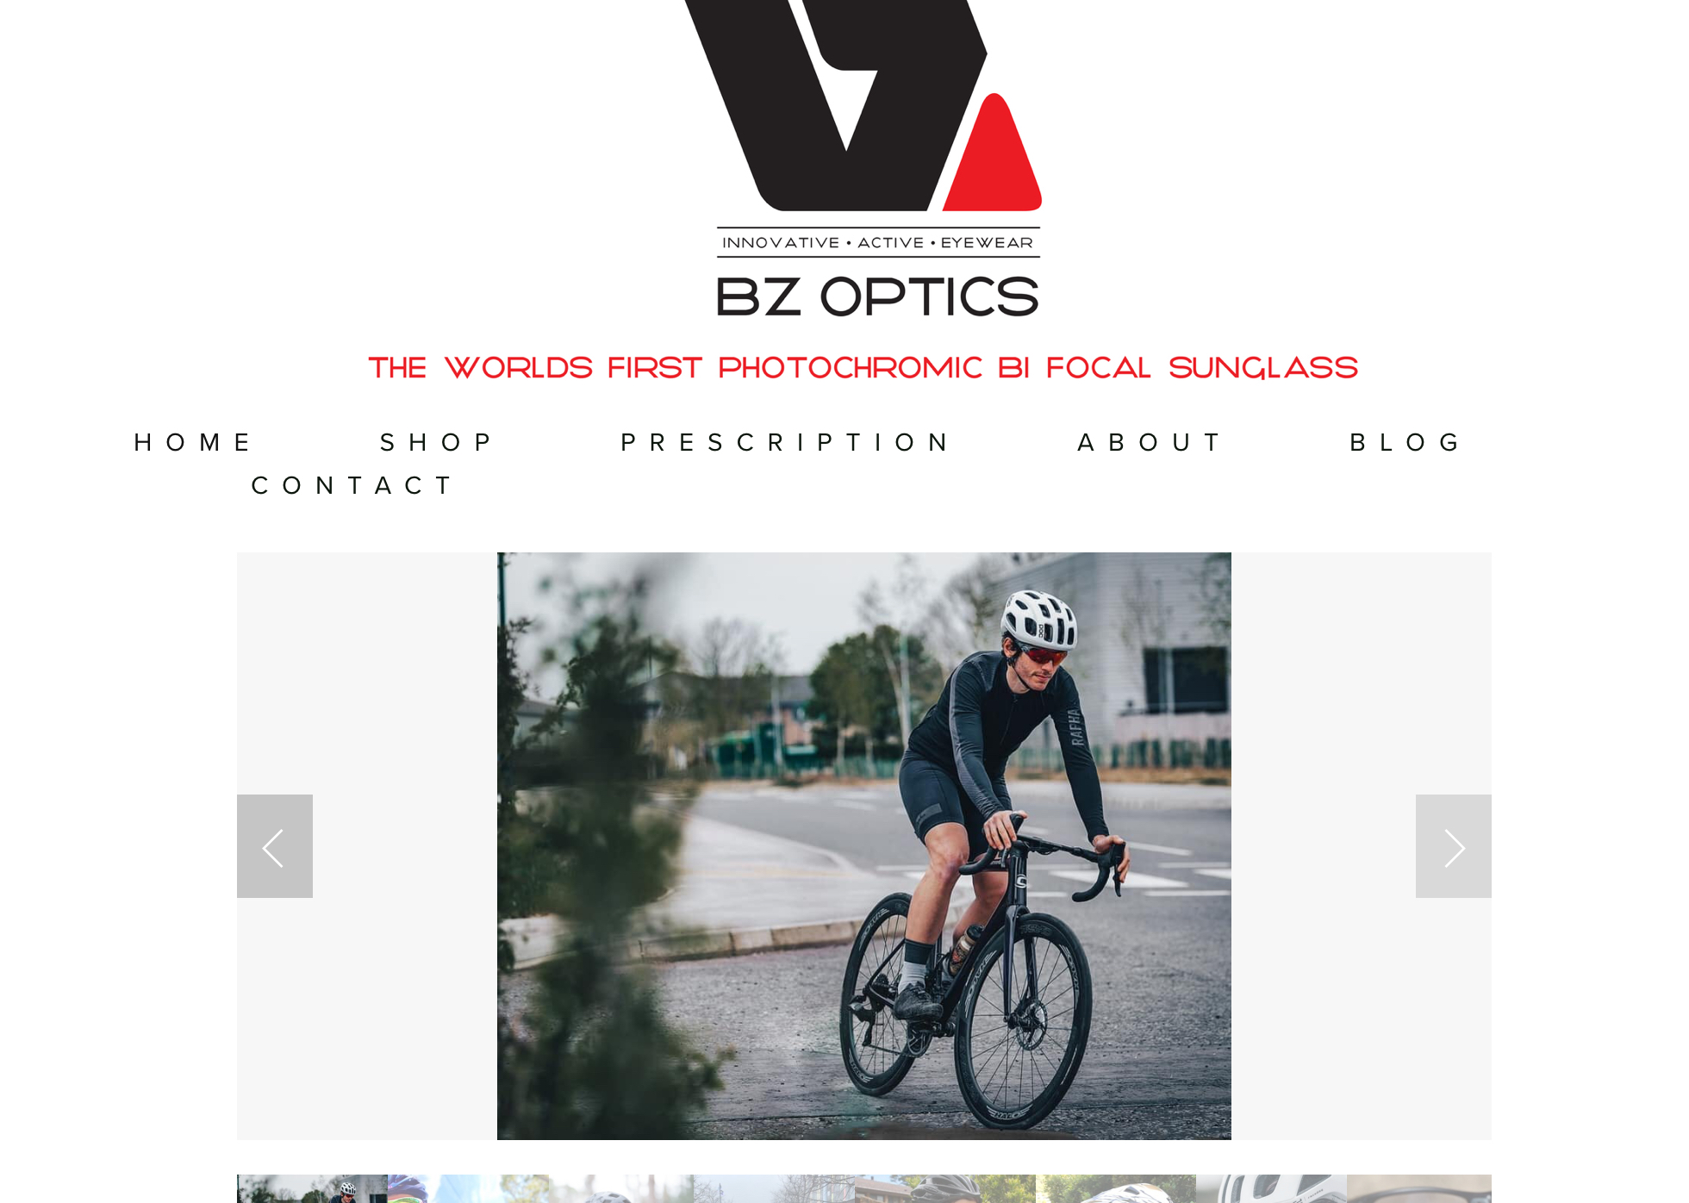Open the BLOG section
This screenshot has width=1689, height=1203.
pos(1405,442)
